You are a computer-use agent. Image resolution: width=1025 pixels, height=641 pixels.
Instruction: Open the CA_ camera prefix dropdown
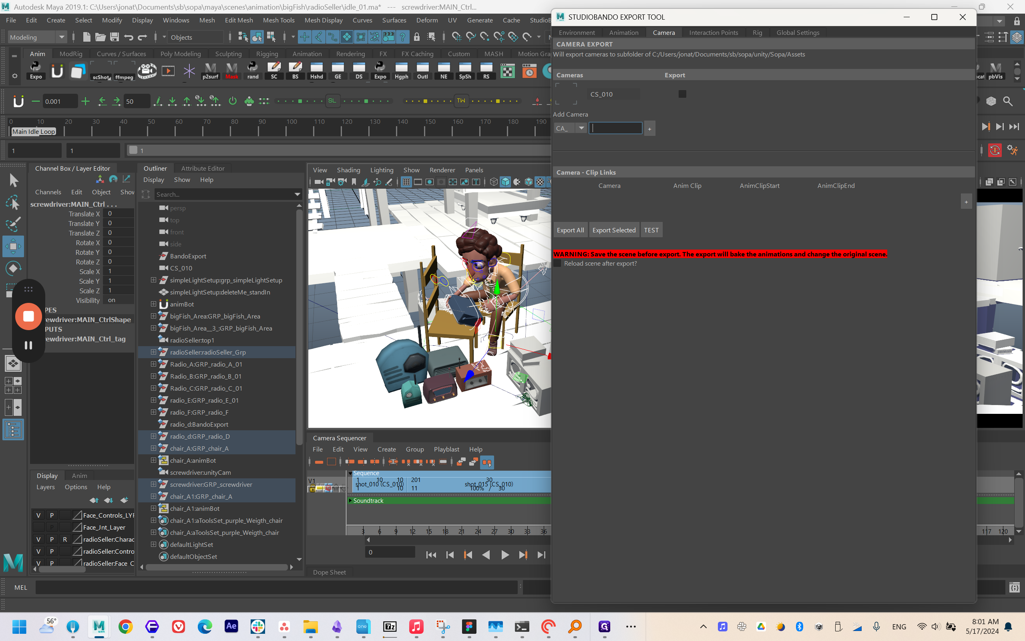click(x=581, y=128)
